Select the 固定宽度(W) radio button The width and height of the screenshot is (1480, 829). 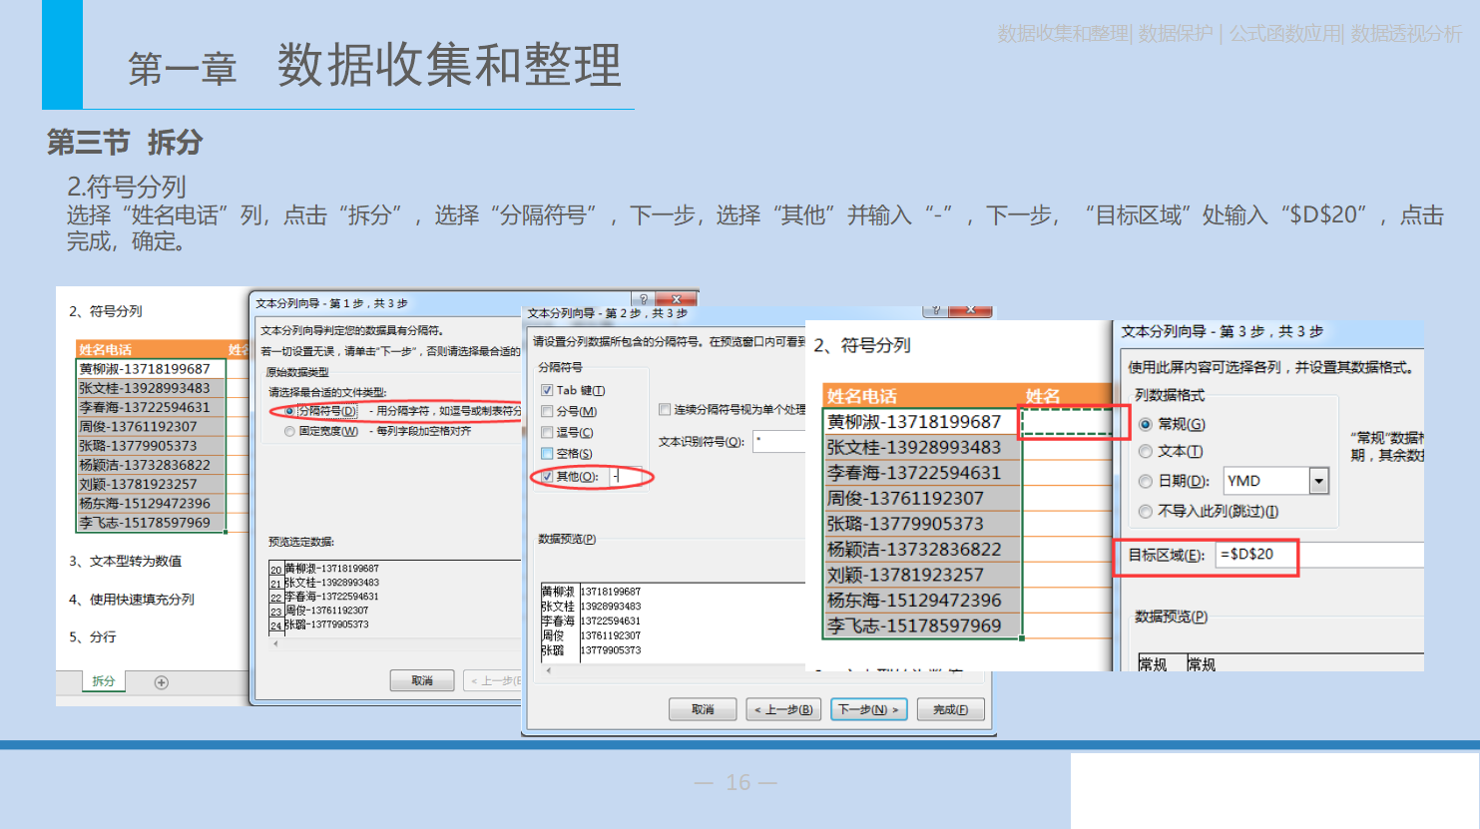pyautogui.click(x=289, y=431)
